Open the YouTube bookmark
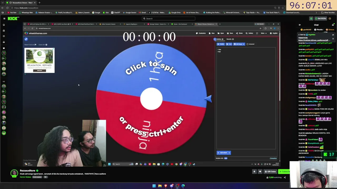This screenshot has height=189, width=337. coord(12,13)
